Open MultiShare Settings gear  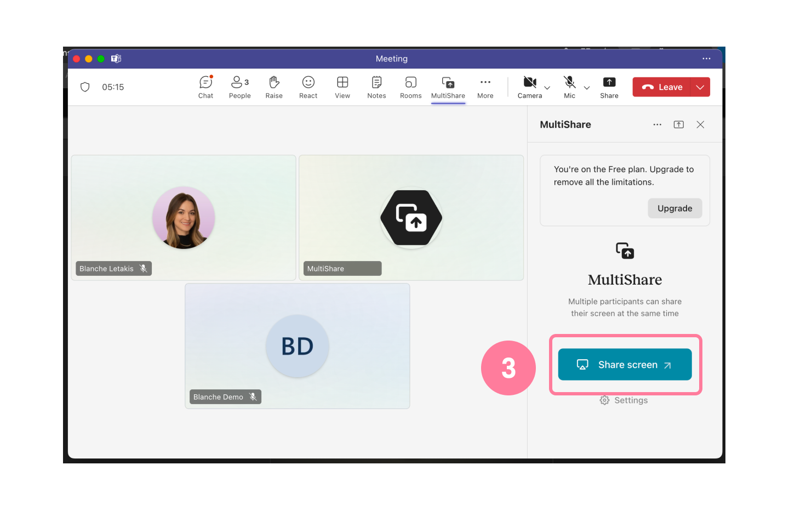(624, 400)
